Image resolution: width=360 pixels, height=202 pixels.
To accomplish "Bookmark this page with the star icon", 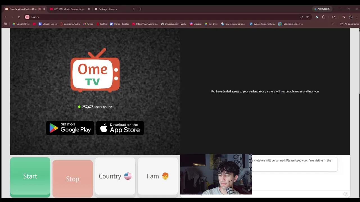I will (x=308, y=17).
